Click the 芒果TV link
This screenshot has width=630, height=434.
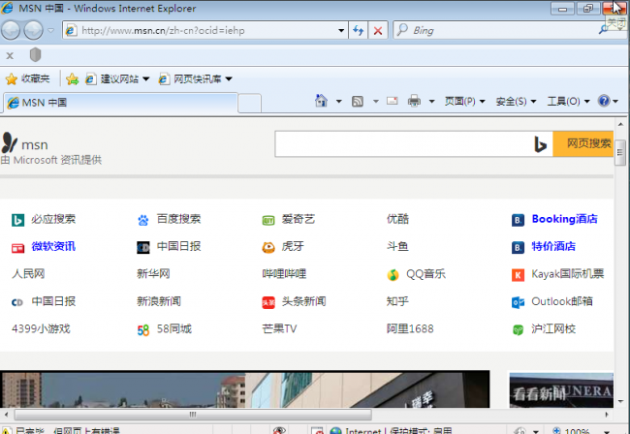[x=279, y=328]
